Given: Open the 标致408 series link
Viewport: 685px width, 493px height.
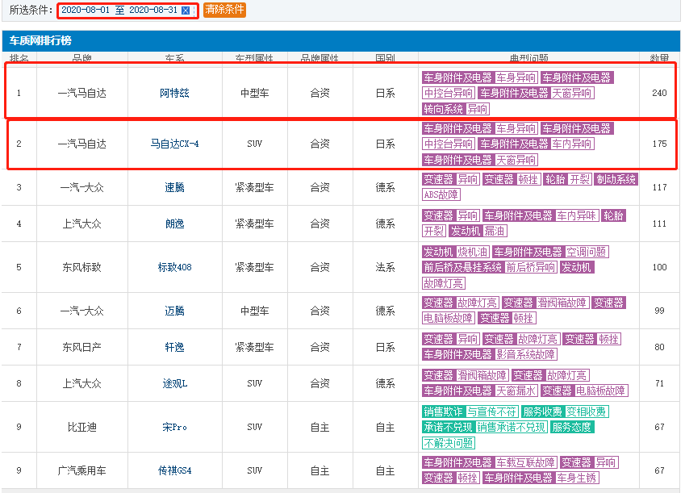Looking at the screenshot, I should (x=174, y=267).
